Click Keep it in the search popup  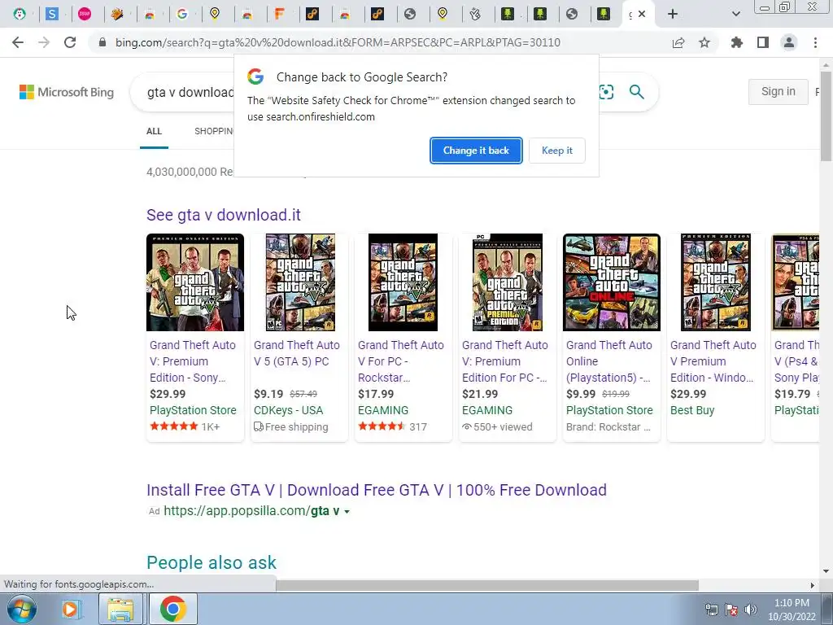556,151
